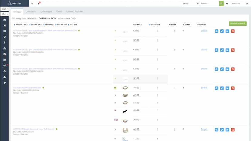
Task: Open the document reports sidebar icon
Action: tap(5, 54)
